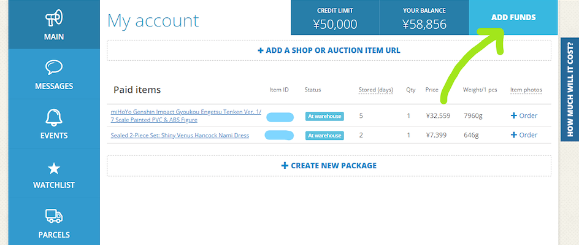Go to the WATCHLIST sidebar label
Viewport: 579px width, 245px height.
(54, 185)
